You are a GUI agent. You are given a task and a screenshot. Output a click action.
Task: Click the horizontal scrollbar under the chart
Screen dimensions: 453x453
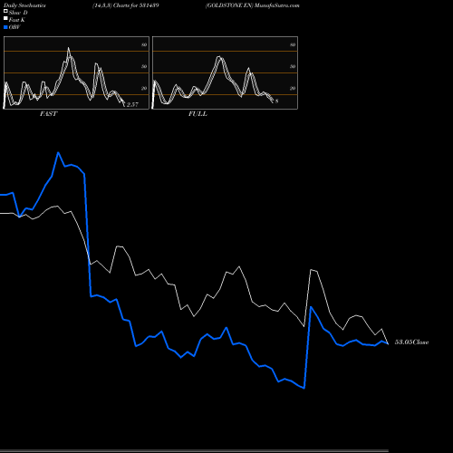(x=194, y=451)
